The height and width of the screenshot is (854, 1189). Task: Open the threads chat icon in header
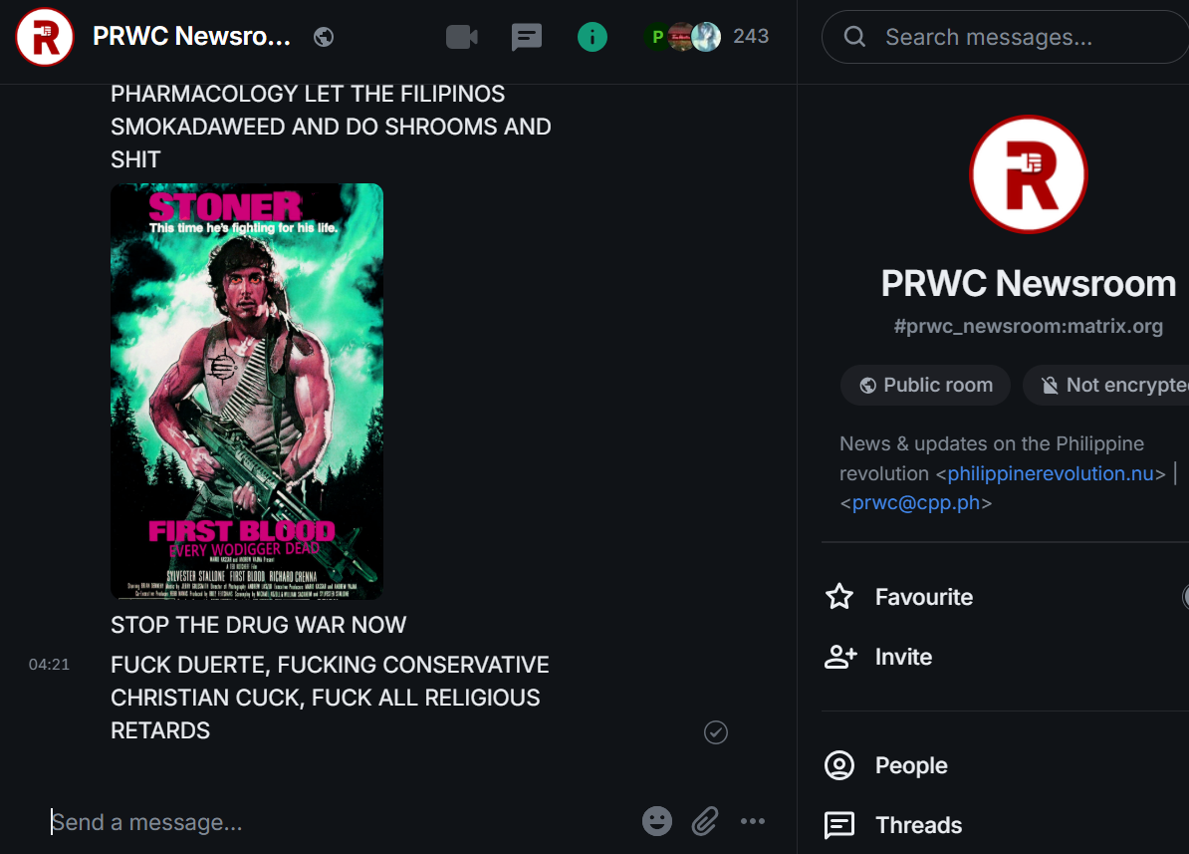(526, 37)
